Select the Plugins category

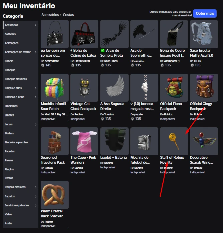pyautogui.click(x=20, y=169)
